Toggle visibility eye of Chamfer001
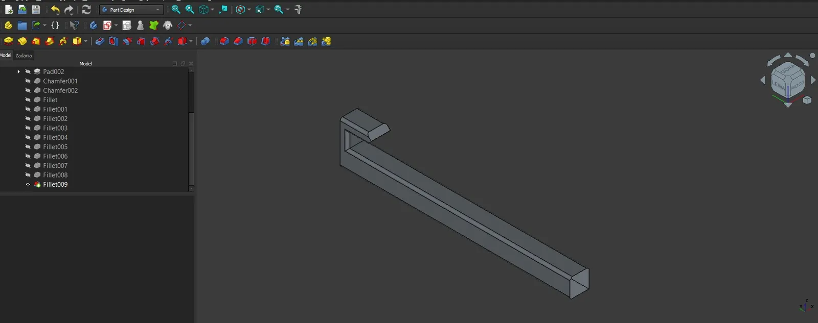The height and width of the screenshot is (323, 818). click(x=28, y=81)
